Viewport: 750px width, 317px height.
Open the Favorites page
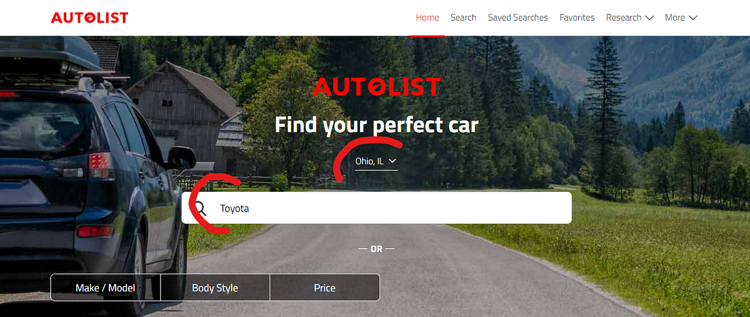pos(577,18)
